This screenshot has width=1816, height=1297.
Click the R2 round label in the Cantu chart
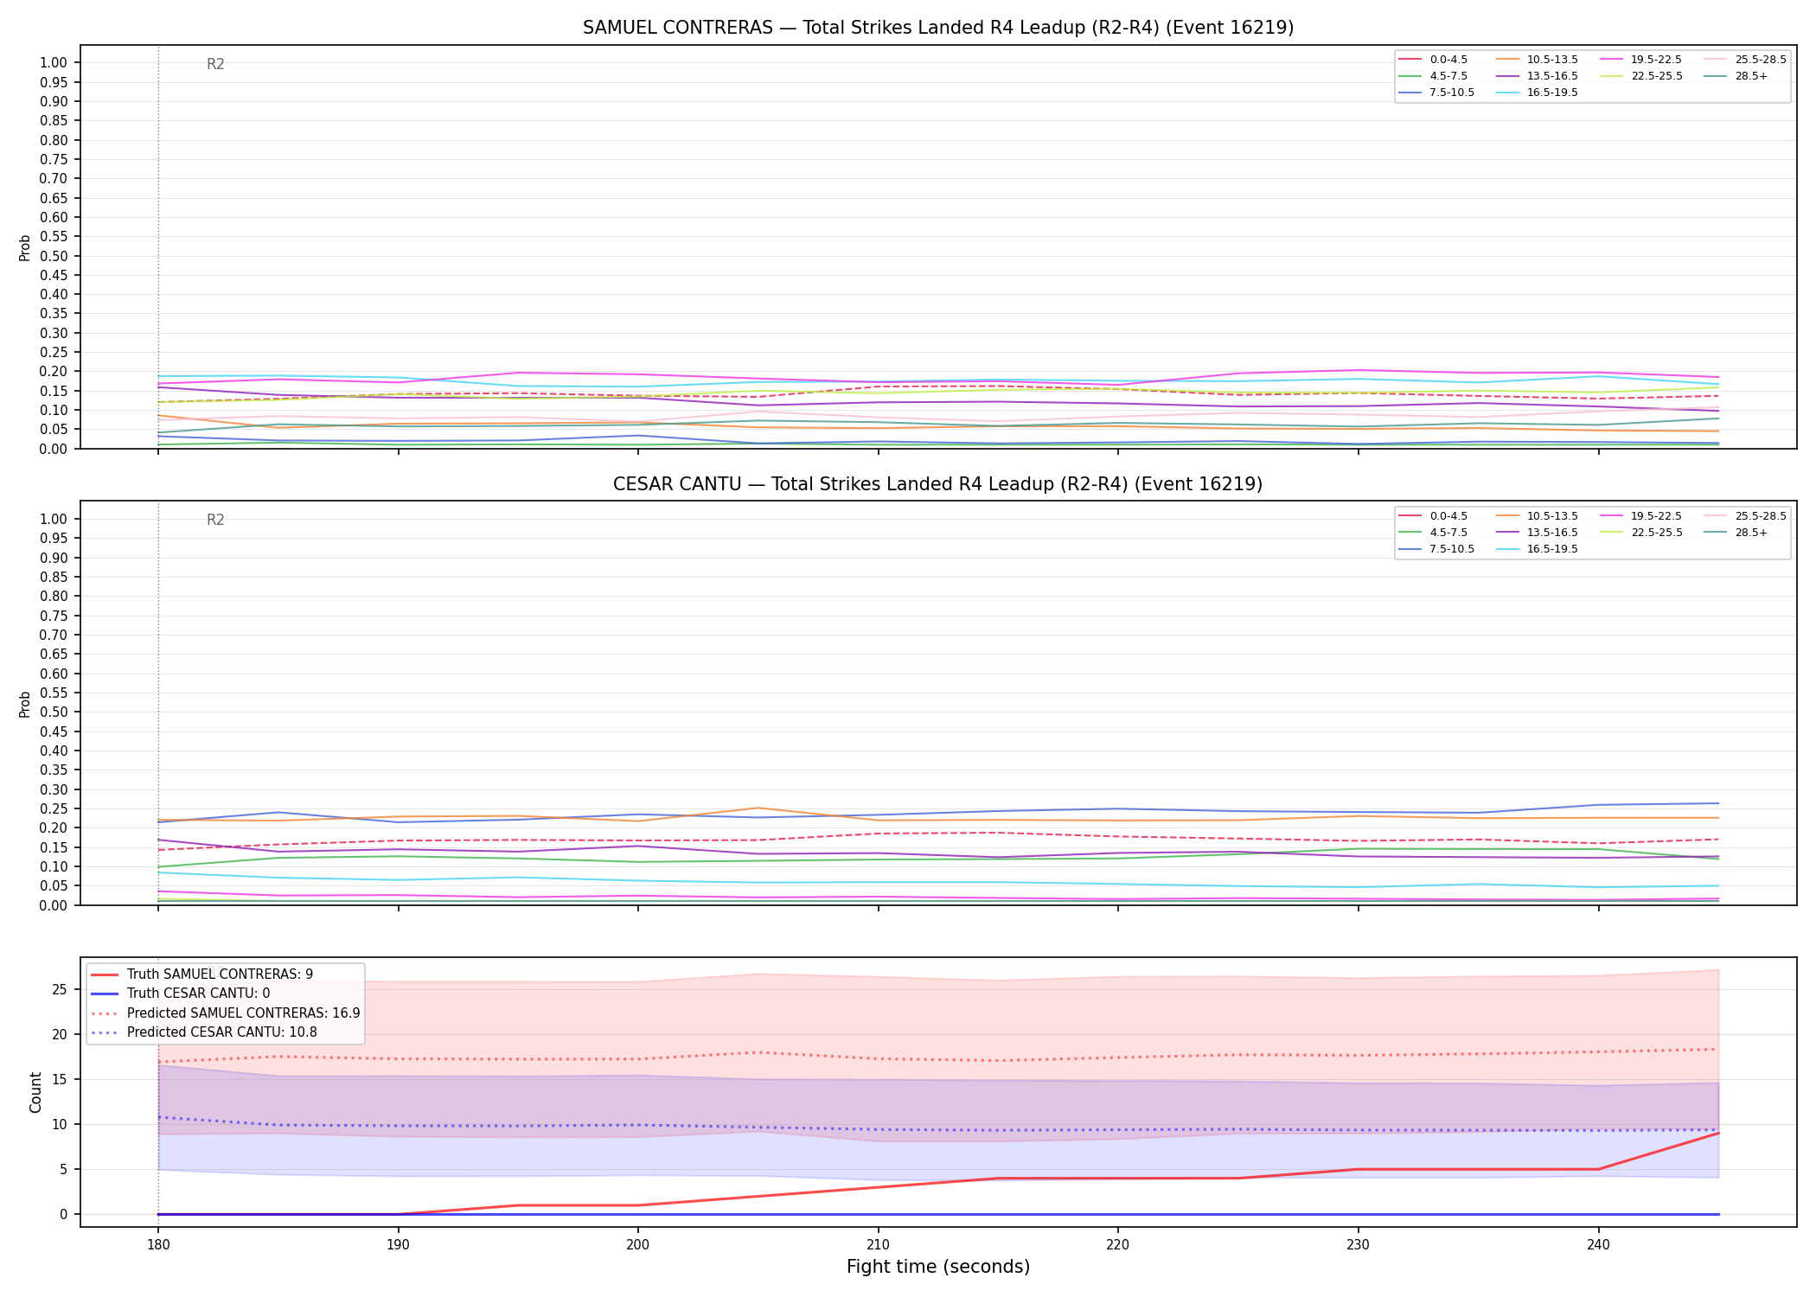(215, 520)
